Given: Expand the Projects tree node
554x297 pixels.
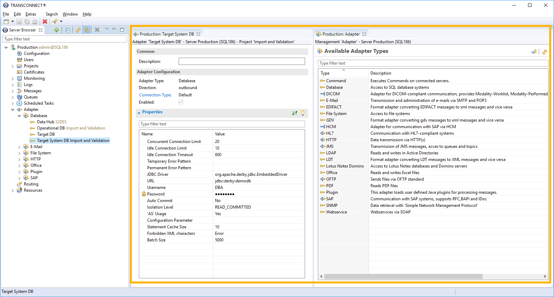Looking at the screenshot, I should [13, 66].
